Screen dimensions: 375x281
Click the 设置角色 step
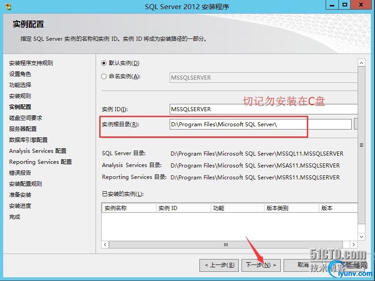coord(20,74)
